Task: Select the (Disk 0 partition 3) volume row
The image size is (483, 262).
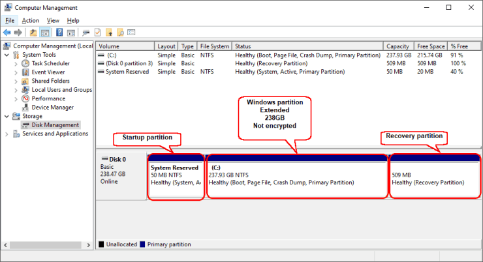Action: (x=288, y=63)
